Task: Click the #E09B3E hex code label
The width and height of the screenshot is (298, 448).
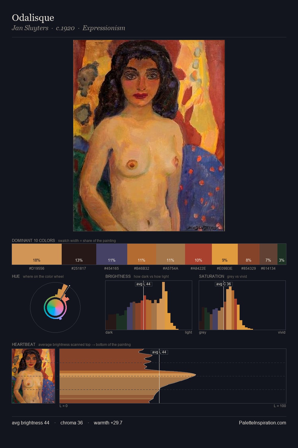Action: [x=225, y=269]
